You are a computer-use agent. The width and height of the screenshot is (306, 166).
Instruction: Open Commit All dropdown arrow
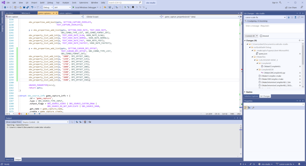coord(257,36)
